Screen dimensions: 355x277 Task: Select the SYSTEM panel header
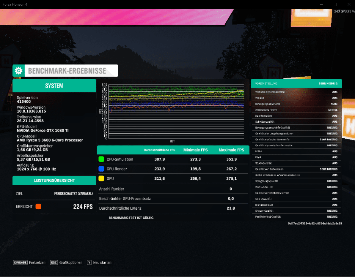coord(54,86)
